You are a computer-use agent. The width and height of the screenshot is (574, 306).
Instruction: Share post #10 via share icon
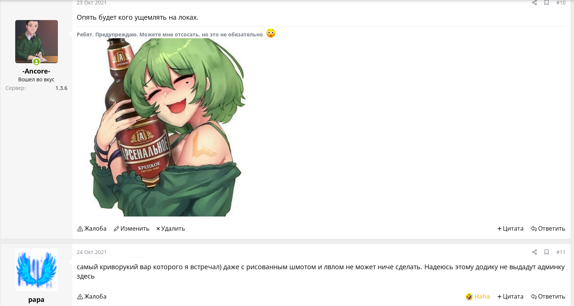(x=534, y=3)
